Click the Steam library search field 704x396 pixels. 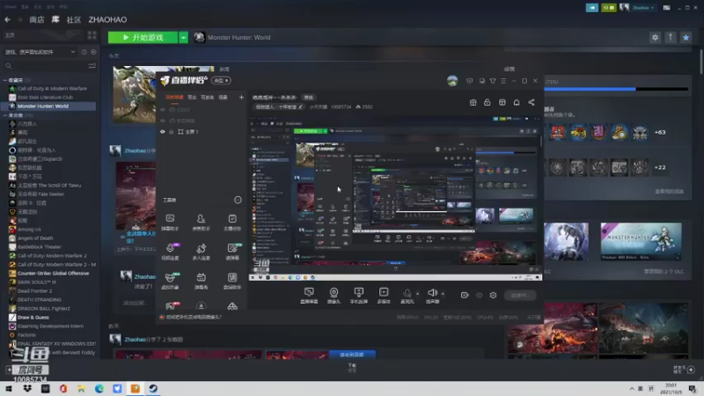(45, 66)
